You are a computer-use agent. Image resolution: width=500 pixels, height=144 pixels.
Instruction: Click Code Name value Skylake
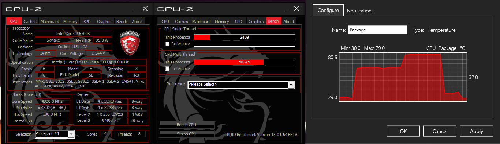click(54, 40)
